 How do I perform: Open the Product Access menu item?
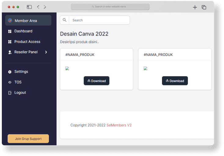27,42
